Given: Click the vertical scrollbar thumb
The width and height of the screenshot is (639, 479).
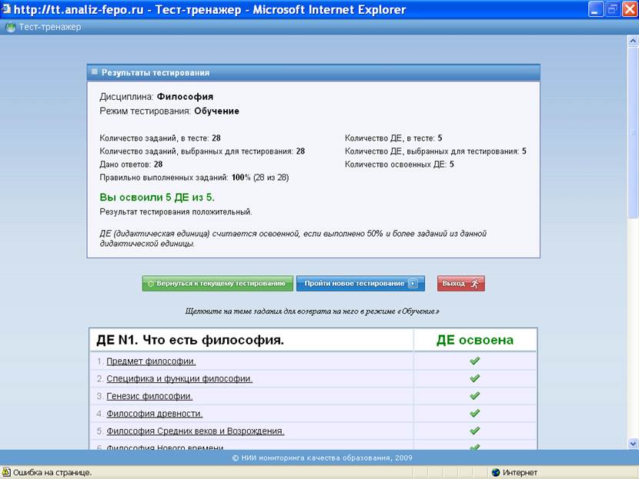Looking at the screenshot, I should tap(633, 132).
